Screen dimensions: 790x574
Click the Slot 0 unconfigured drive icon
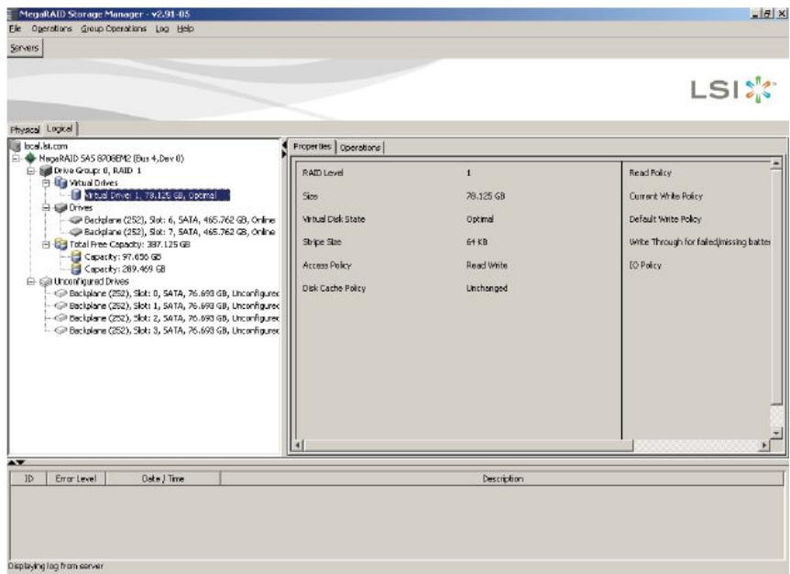(61, 293)
